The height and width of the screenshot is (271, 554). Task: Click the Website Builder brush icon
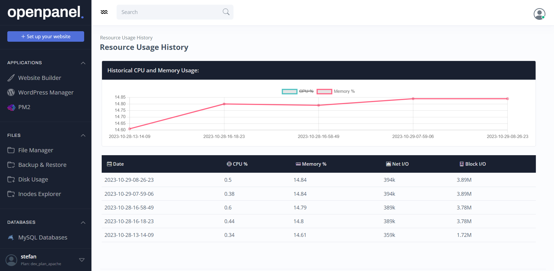(11, 78)
